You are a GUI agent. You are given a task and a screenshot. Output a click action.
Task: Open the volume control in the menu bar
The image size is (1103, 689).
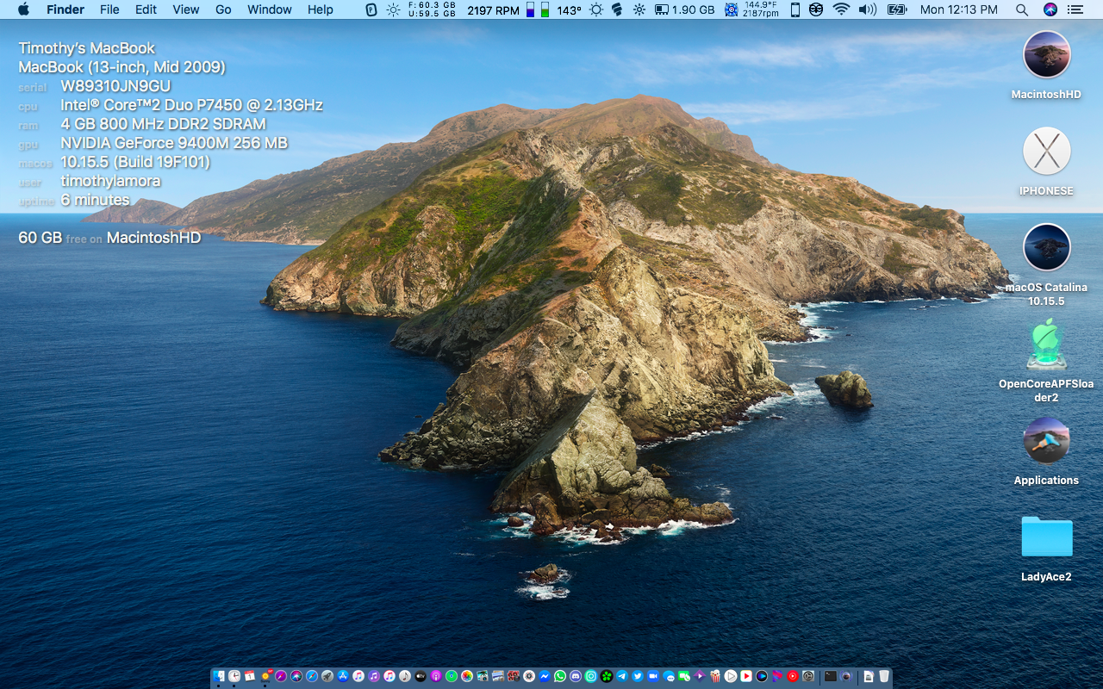[868, 9]
